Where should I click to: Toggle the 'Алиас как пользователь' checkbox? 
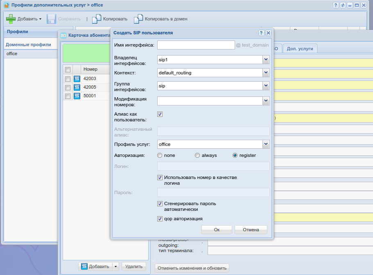pyautogui.click(x=160, y=114)
